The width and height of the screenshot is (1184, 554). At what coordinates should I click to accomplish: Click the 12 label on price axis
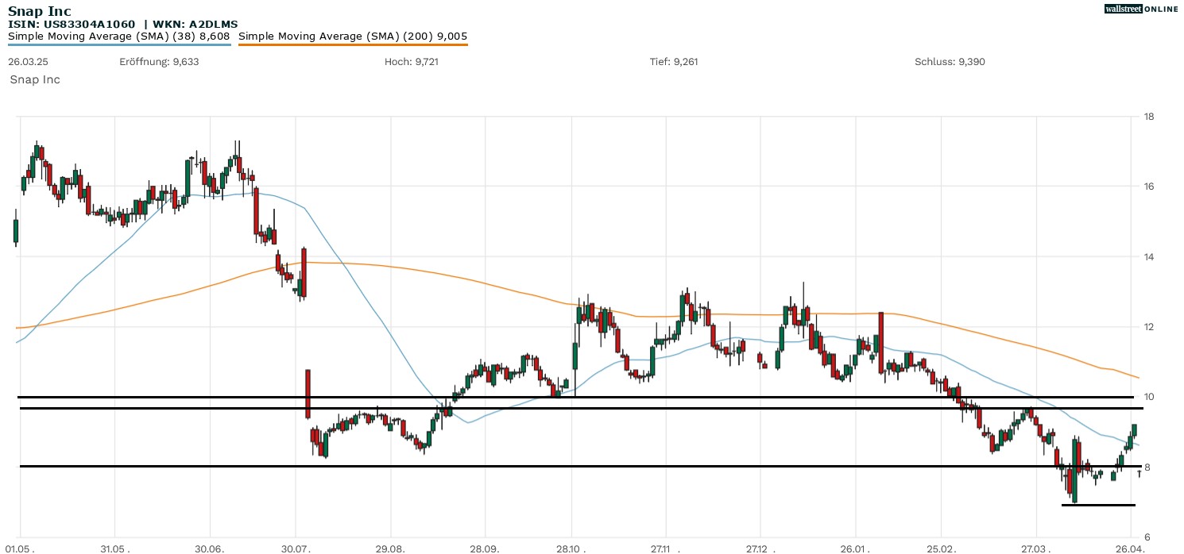[1148, 327]
